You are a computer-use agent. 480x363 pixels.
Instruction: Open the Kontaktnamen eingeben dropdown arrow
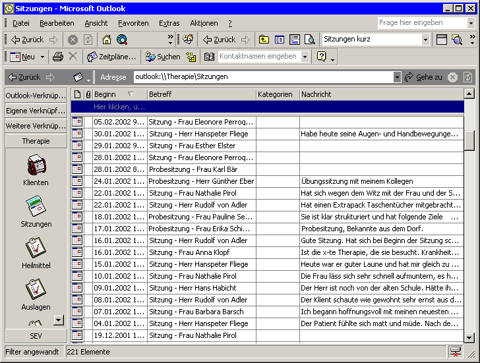click(305, 57)
